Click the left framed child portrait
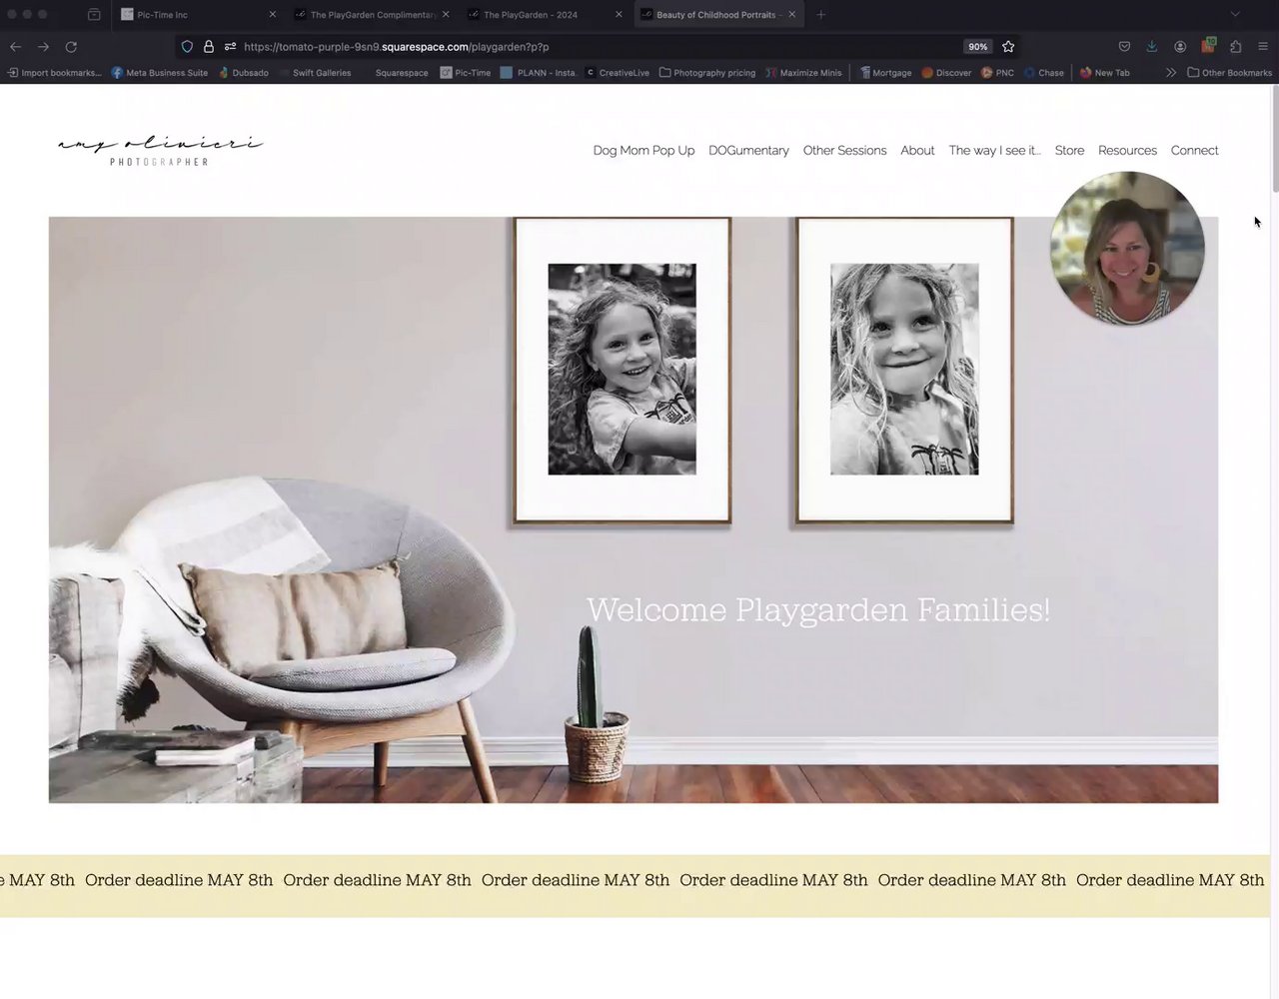Viewport: 1279px width, 999px height. coord(622,370)
